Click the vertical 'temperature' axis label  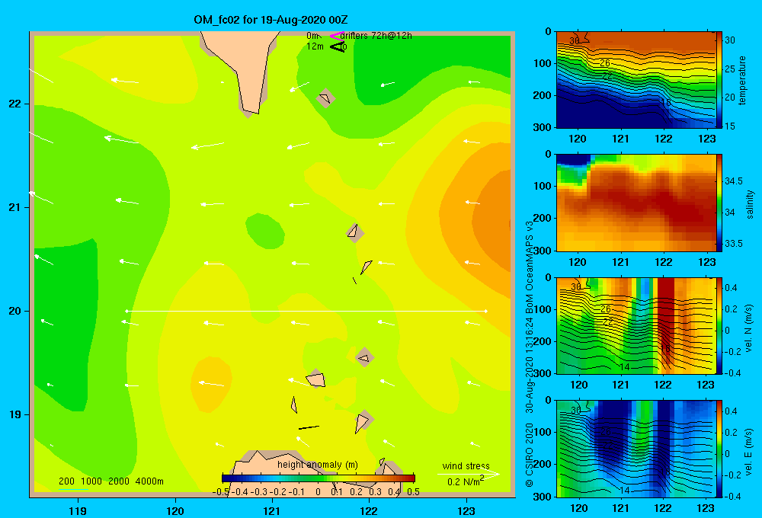click(742, 80)
